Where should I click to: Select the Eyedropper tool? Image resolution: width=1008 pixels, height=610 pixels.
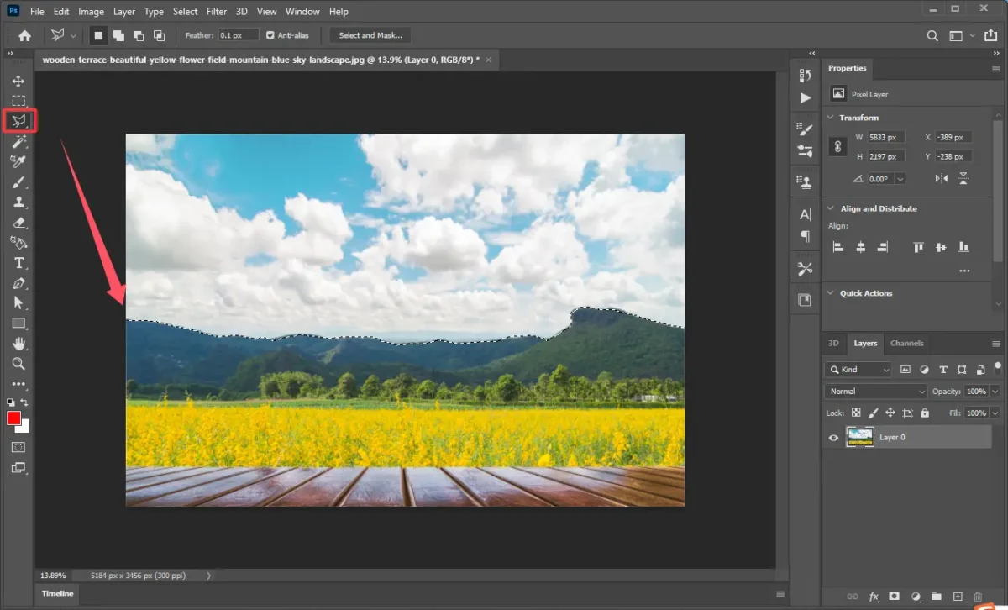click(x=18, y=162)
